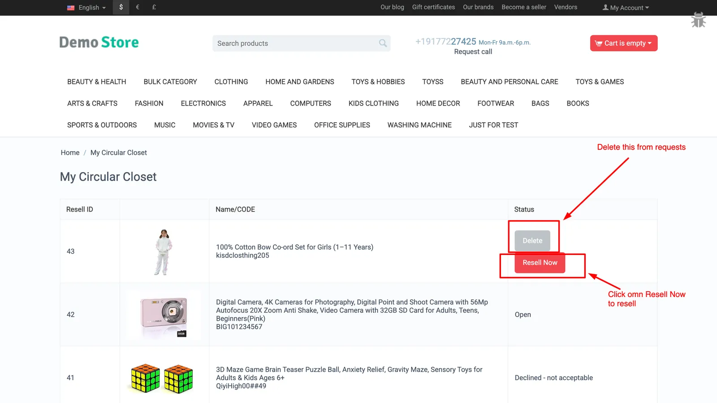Click the Digital Camera product name text
Viewport: 717px width, 403px height.
coord(352,310)
